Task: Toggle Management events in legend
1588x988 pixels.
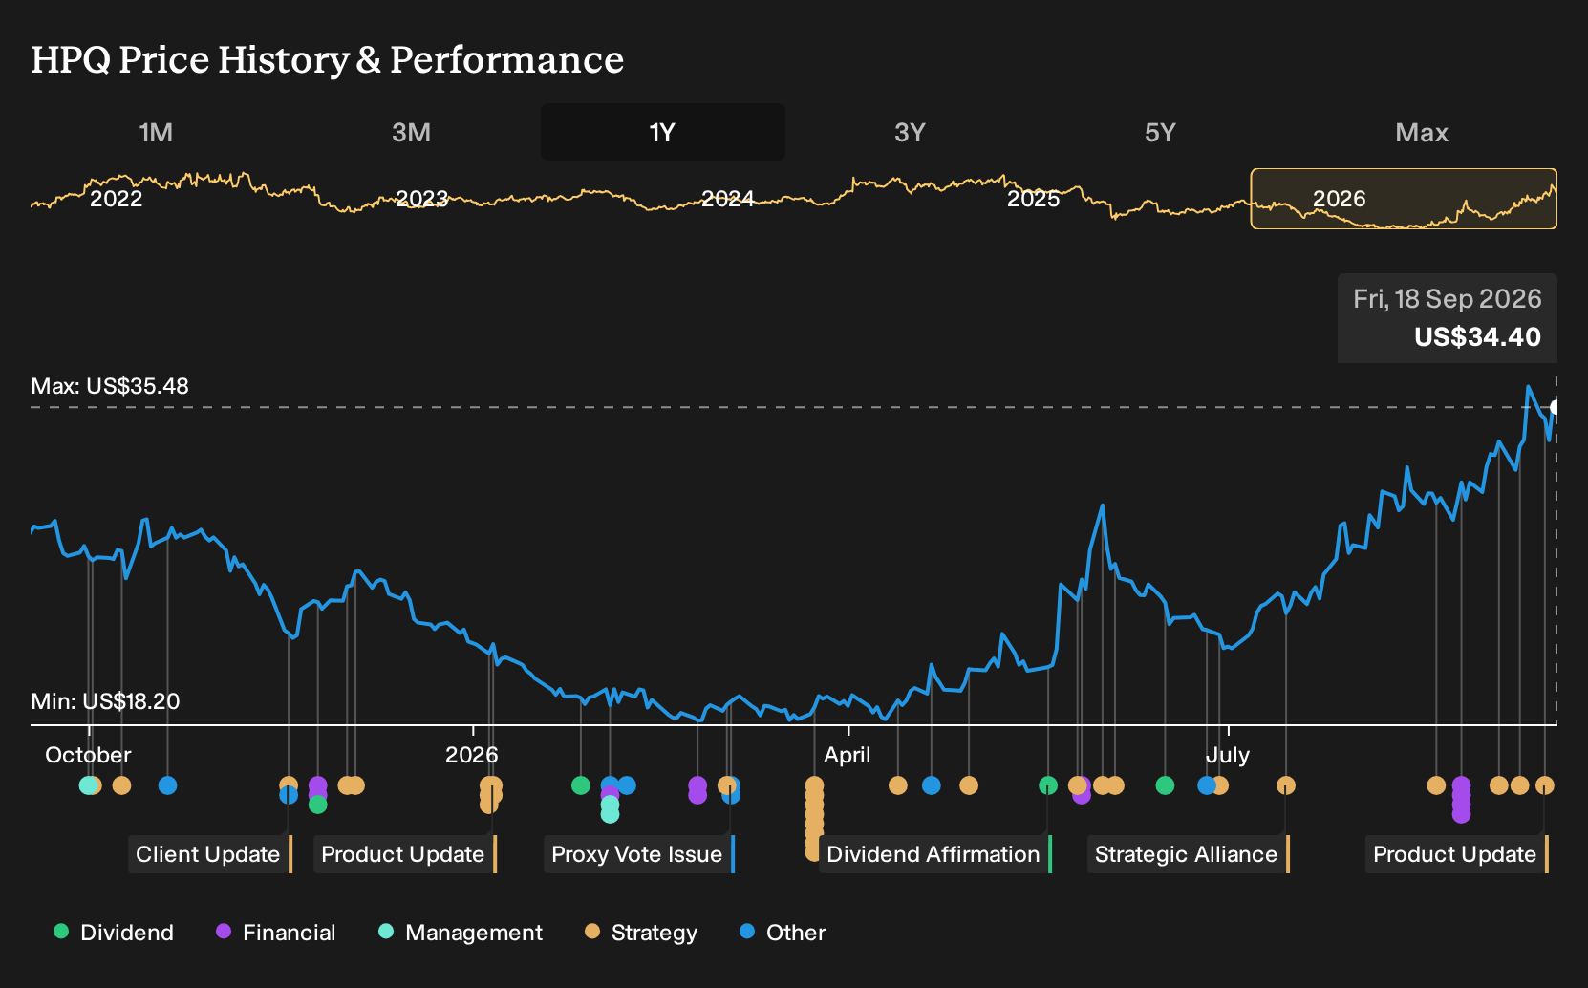Action: coord(461,933)
